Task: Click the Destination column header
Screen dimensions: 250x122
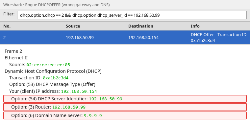Action: coord(141,26)
